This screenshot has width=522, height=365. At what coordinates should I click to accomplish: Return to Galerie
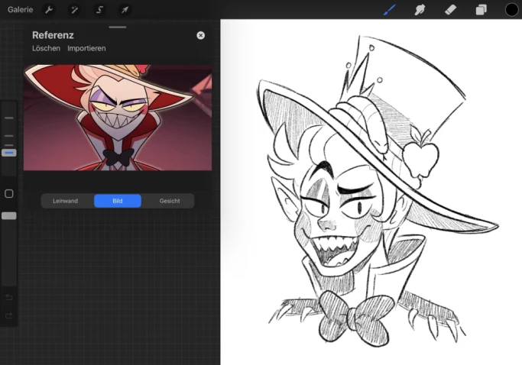click(21, 10)
